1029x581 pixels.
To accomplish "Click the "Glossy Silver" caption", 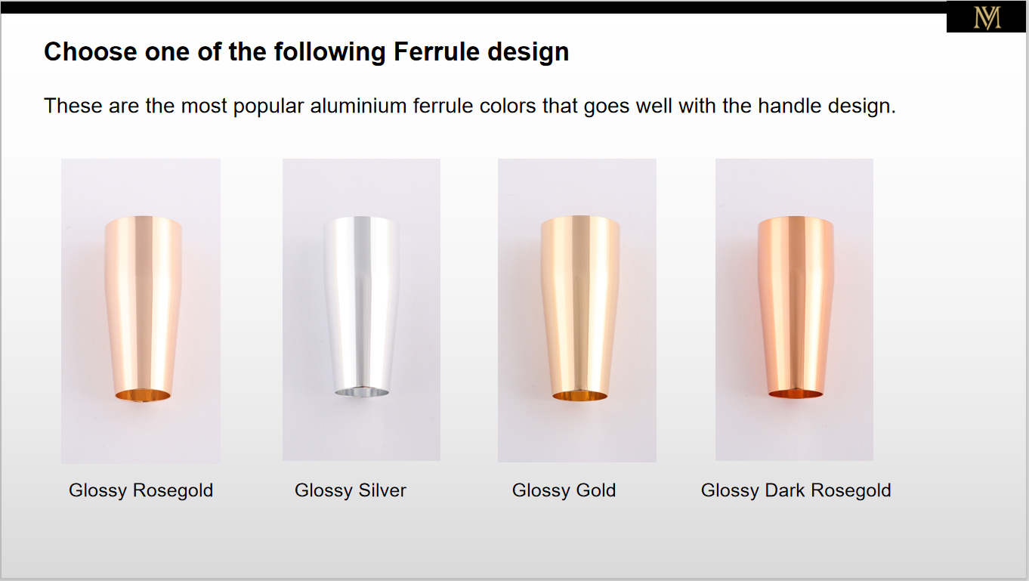I will point(351,491).
